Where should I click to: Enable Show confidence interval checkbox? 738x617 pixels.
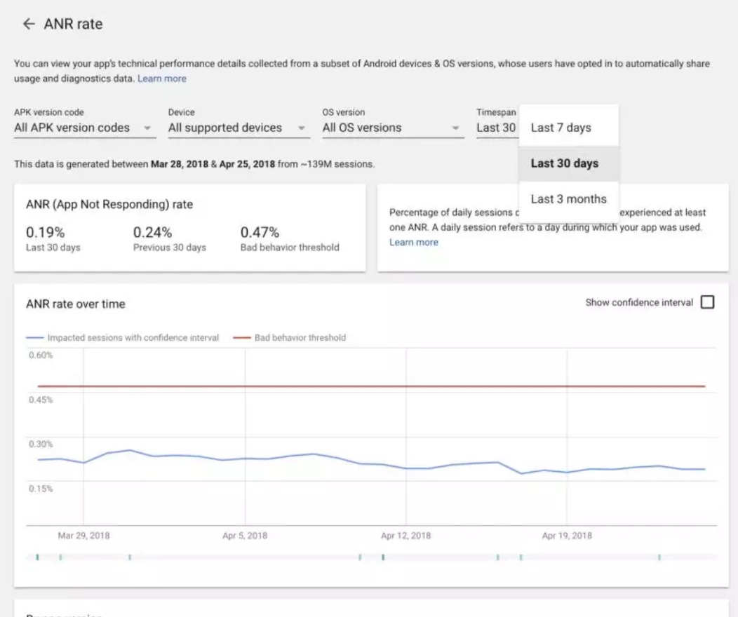pos(707,302)
